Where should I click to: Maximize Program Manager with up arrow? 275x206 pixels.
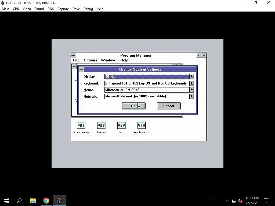tap(204, 55)
